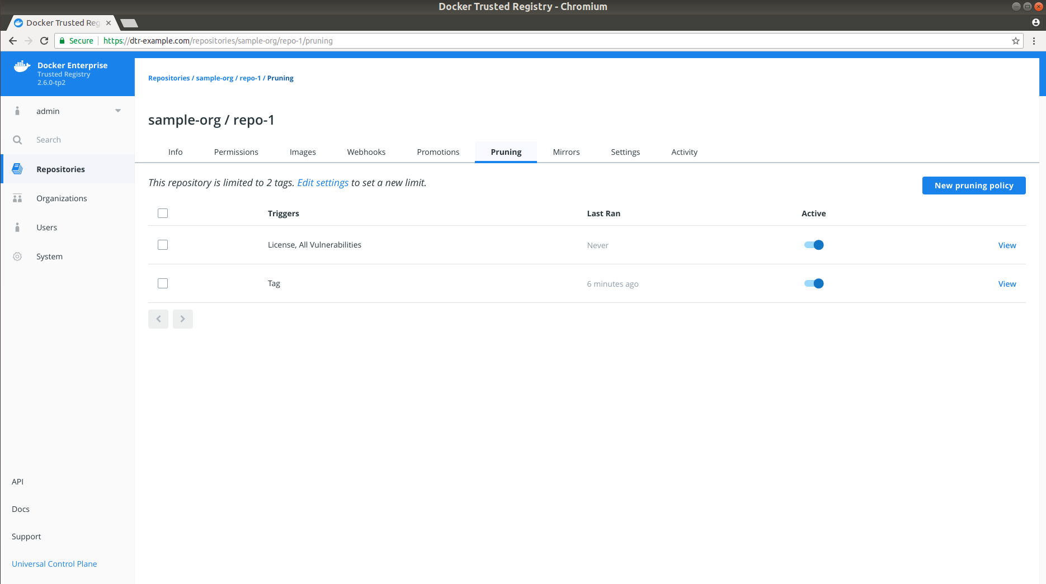
Task: Go to next page of policies
Action: (182, 319)
